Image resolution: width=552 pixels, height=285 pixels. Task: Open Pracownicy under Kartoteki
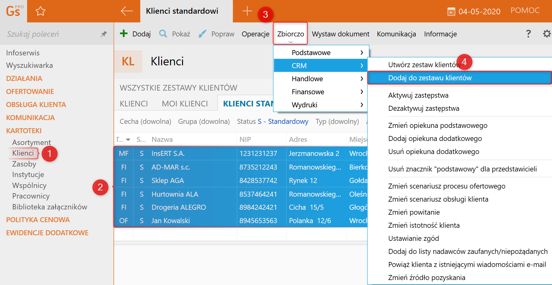(x=31, y=196)
